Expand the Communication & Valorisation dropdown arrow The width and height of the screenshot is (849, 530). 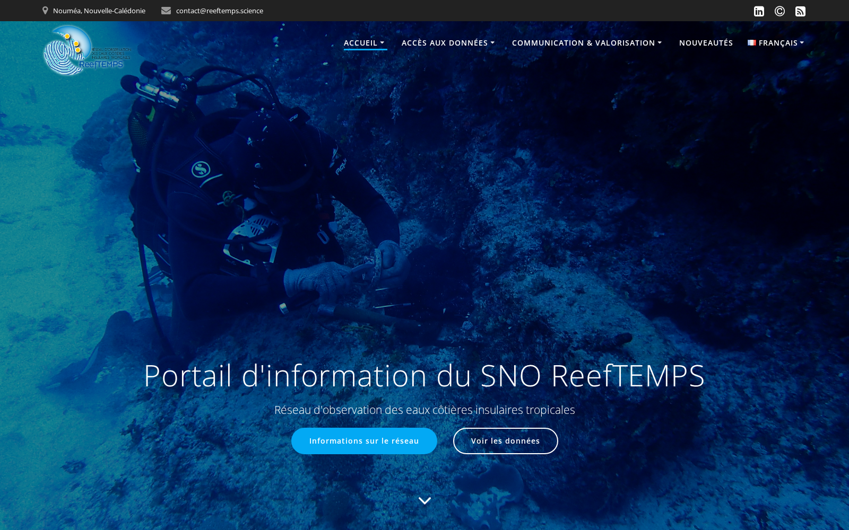(660, 43)
